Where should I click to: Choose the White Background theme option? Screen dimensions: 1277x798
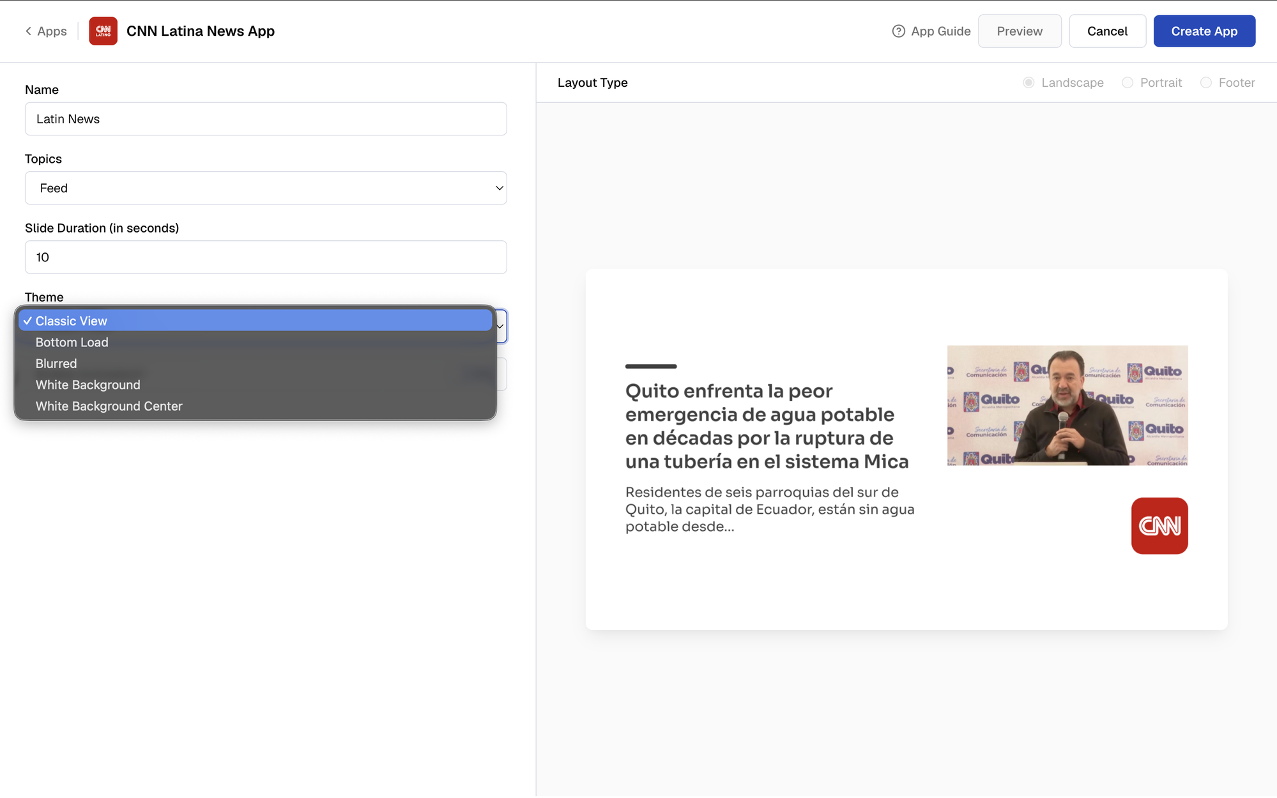[256, 385]
